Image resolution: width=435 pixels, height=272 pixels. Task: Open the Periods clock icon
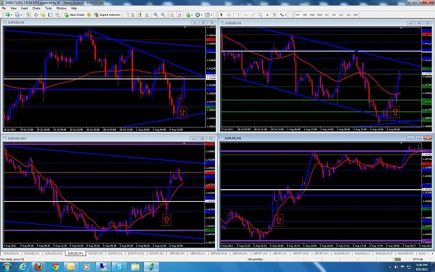(x=197, y=15)
